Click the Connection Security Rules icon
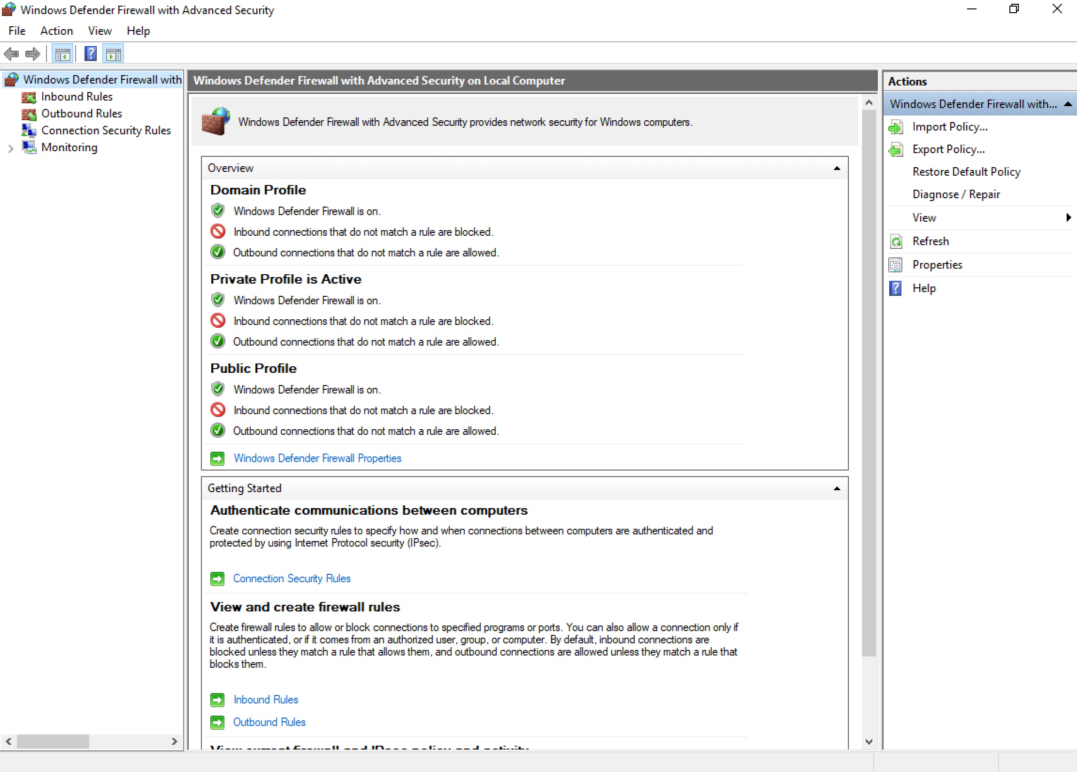This screenshot has height=772, width=1077. pyautogui.click(x=28, y=130)
